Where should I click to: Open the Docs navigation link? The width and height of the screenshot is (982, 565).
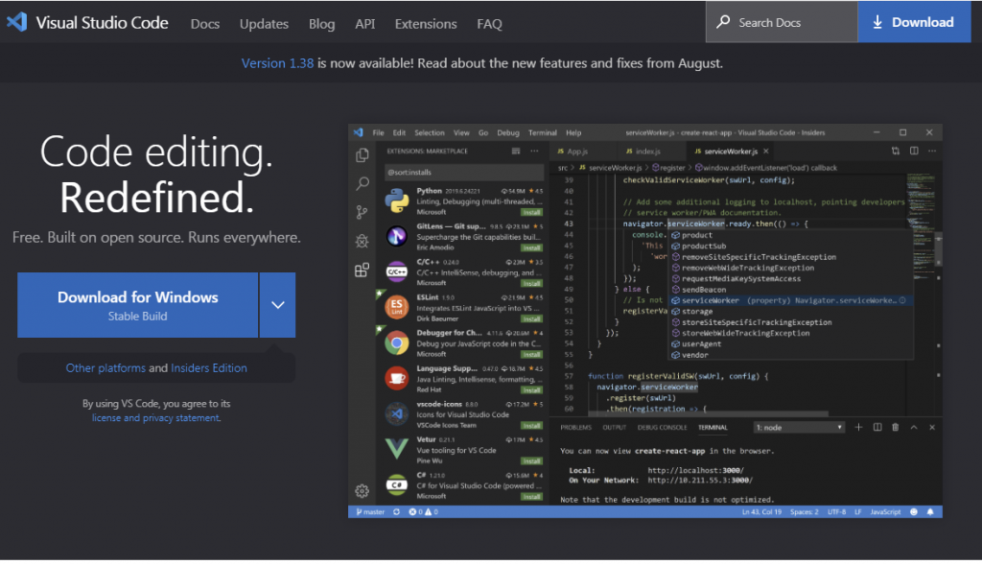(x=205, y=24)
